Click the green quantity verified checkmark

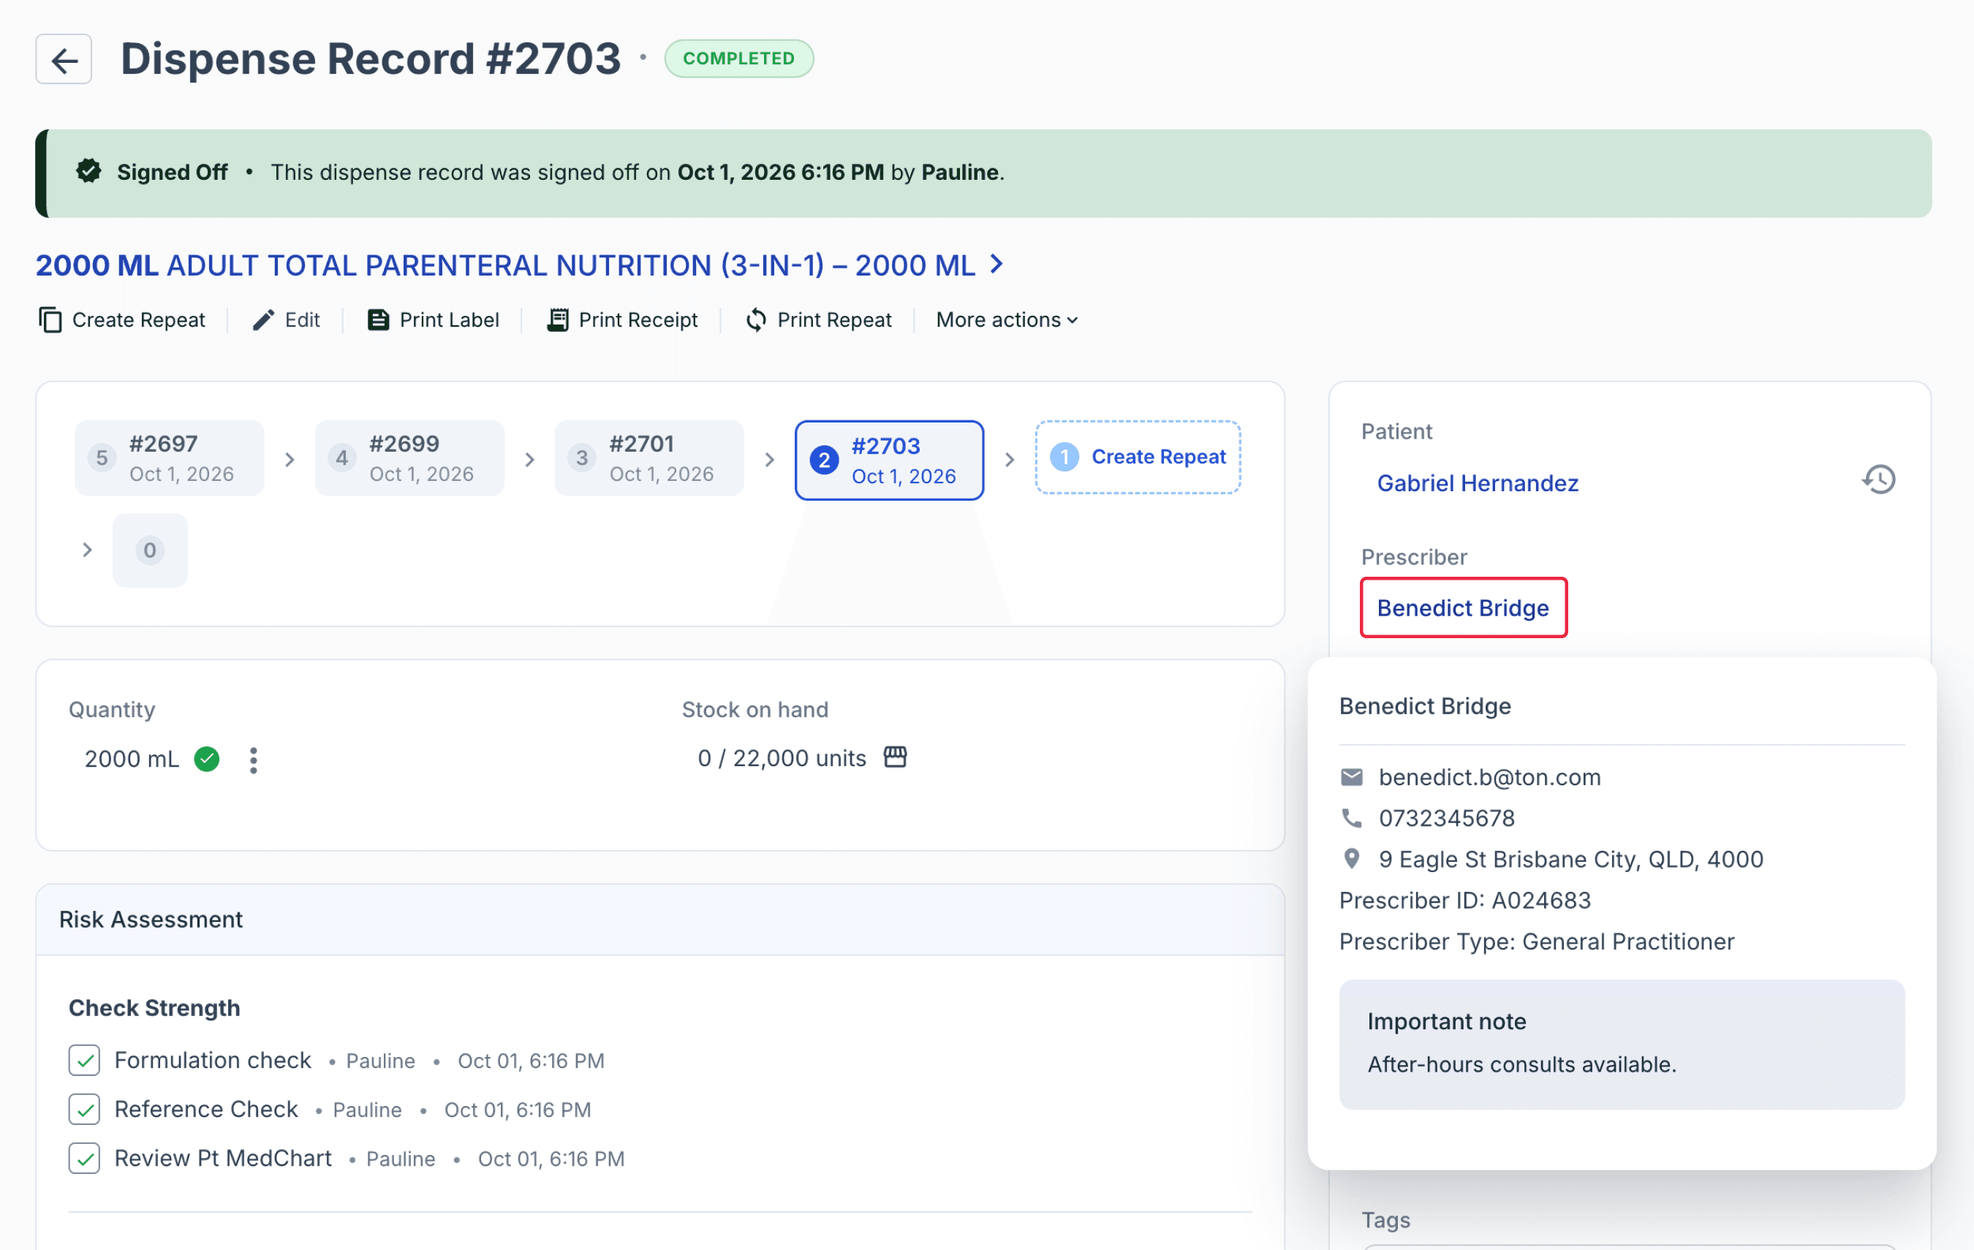click(207, 759)
